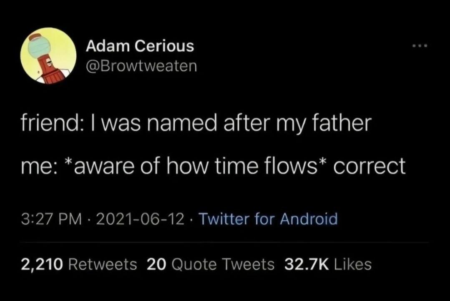Open the Quote Tweets label
The image size is (450, 301).
coord(223,263)
